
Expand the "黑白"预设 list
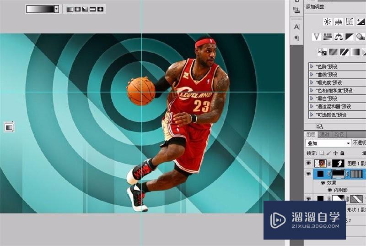(312, 98)
